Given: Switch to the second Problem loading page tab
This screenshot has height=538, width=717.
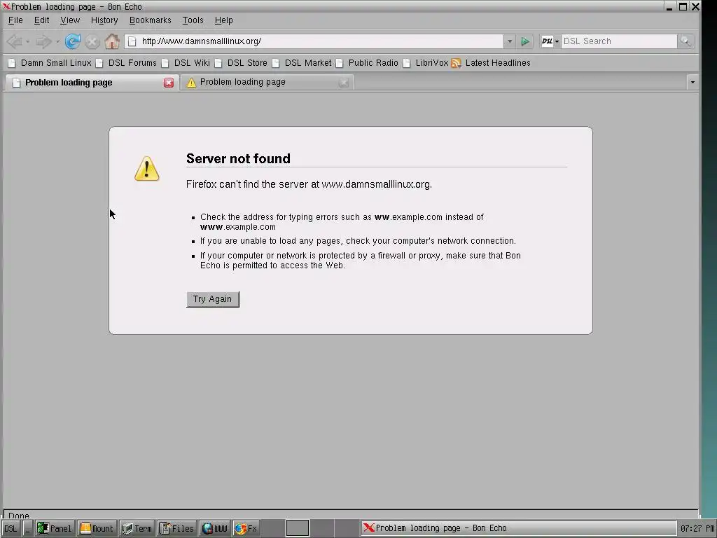Looking at the screenshot, I should coord(267,83).
